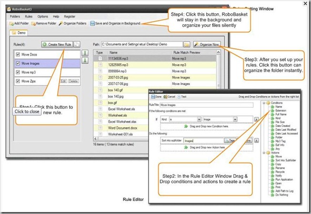This screenshot has width=311, height=214.
Task: Click the file icon of 11134936.mp3
Action: pyautogui.click(x=100, y=58)
